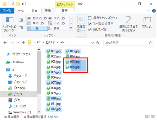Open OneDrive in navigation pane

point(15,62)
